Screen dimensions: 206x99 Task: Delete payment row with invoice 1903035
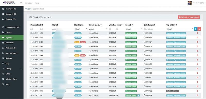197,51
